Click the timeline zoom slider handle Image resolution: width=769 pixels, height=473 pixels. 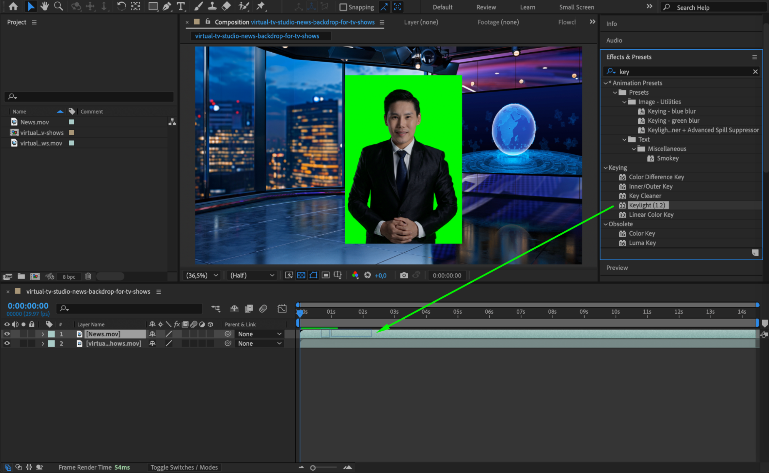313,468
